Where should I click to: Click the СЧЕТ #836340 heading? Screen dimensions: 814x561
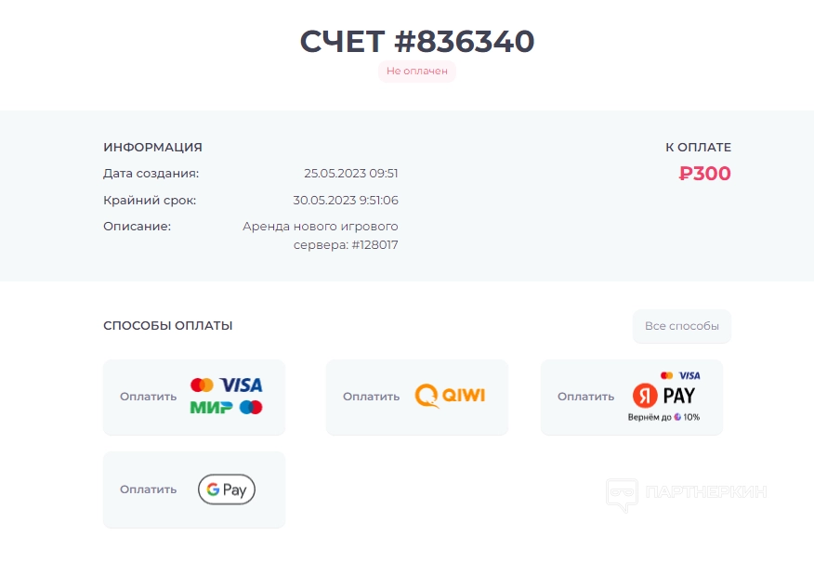[416, 41]
